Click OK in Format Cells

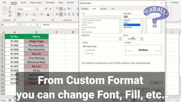(143, 90)
